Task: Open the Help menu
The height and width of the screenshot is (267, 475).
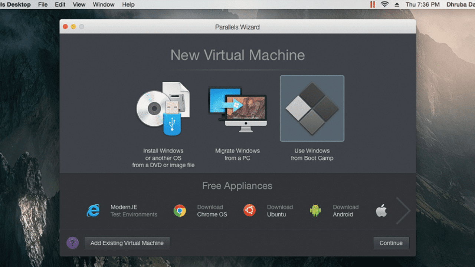Action: 128,4
